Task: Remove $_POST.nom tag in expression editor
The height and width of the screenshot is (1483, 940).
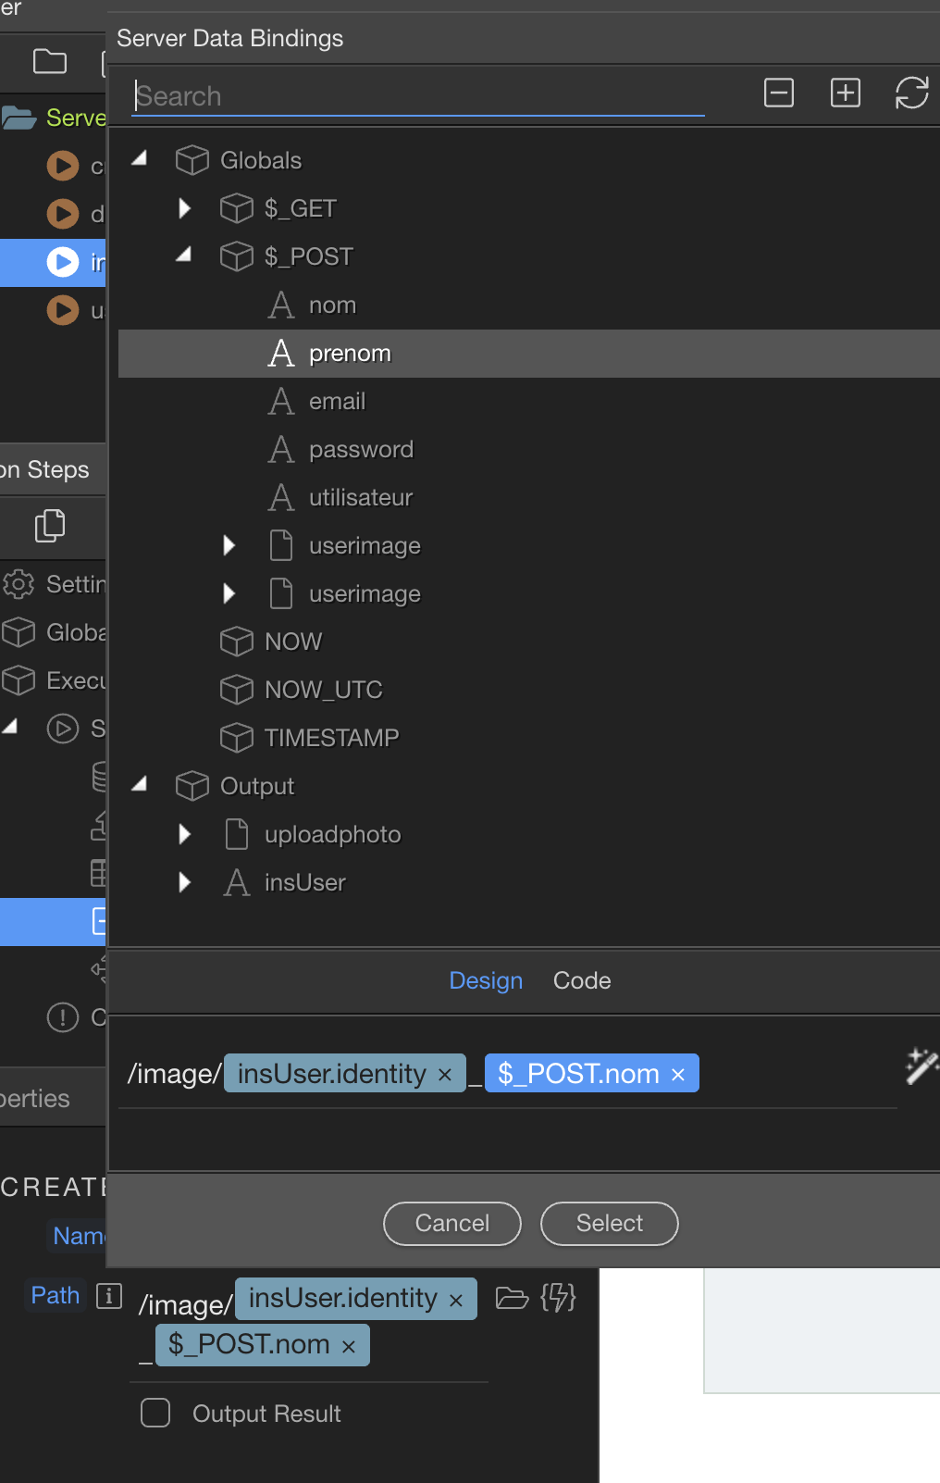Action: tap(678, 1075)
